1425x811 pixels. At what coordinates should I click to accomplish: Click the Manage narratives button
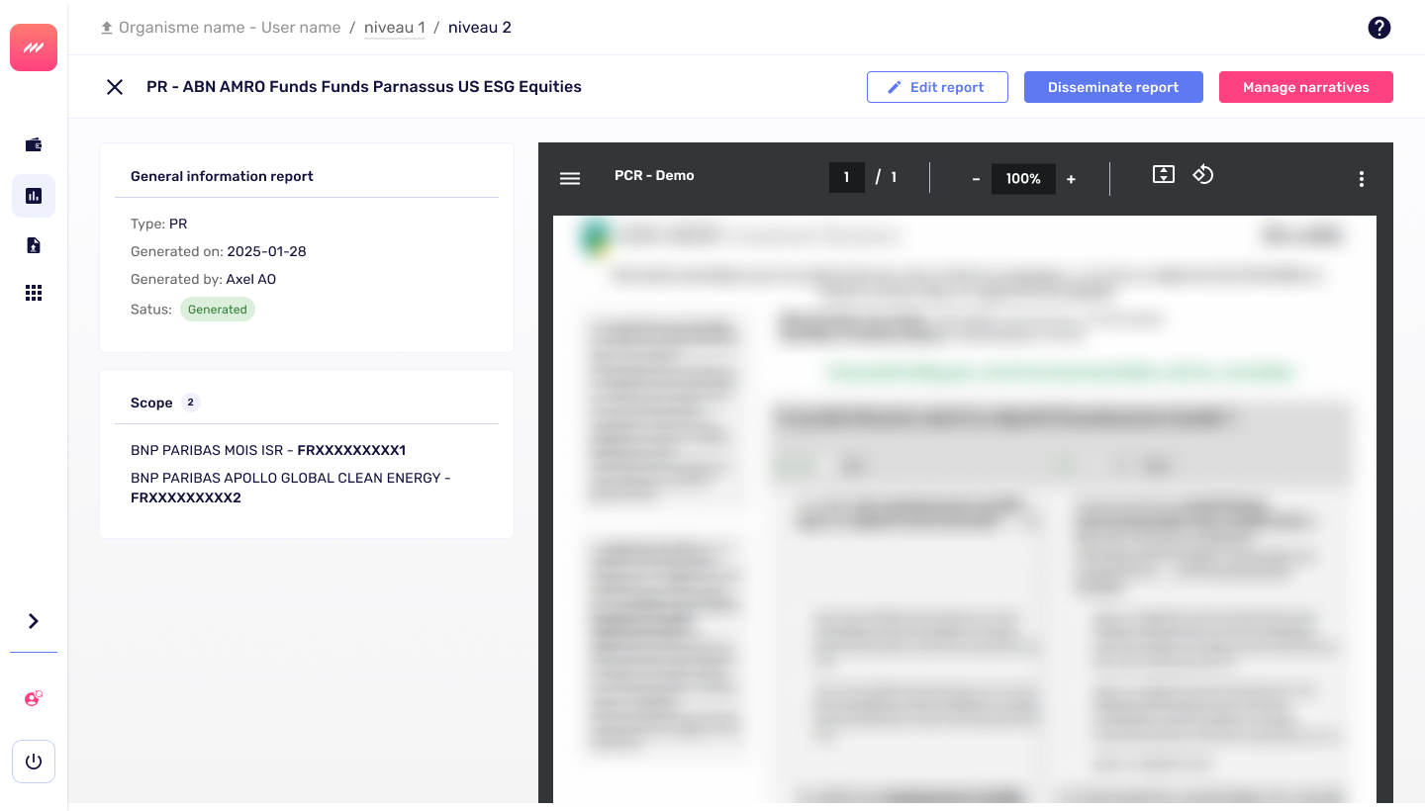(1306, 87)
